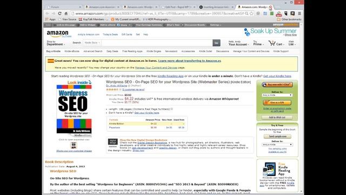Open Your Earnings Summary in Associates bar
Screen dimensions: 346x195
pos(147,25)
